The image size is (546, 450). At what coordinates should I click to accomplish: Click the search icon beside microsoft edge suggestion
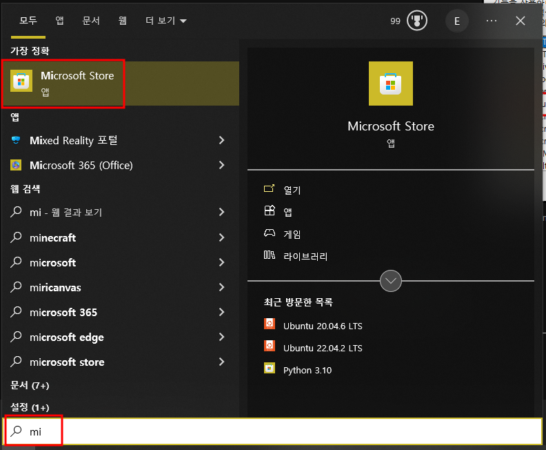coord(16,337)
